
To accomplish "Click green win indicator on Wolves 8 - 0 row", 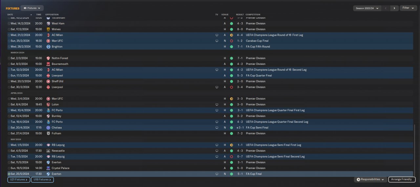I will tap(231, 29).
